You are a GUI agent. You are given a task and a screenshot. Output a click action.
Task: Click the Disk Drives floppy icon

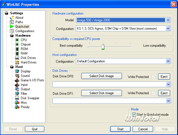pyautogui.click(x=17, y=58)
